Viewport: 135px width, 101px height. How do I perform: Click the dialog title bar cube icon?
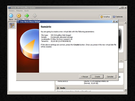[18, 22]
